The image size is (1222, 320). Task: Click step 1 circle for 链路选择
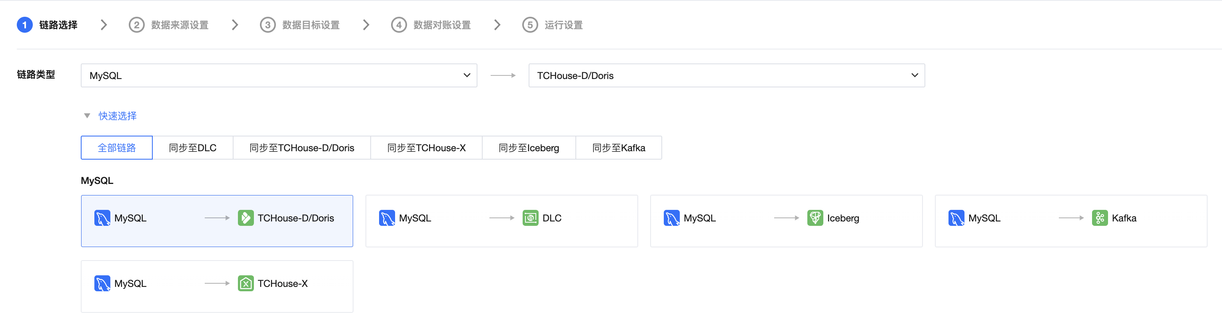[x=25, y=25]
